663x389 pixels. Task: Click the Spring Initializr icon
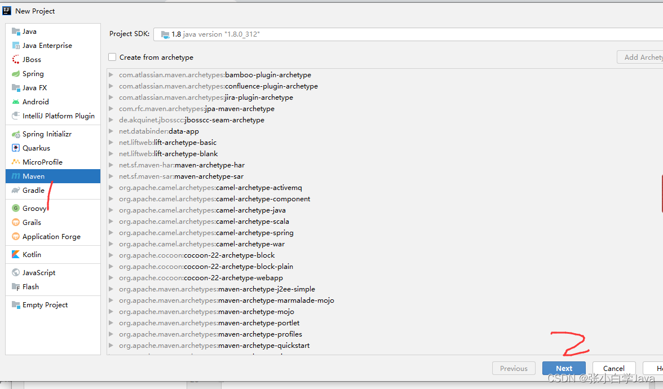16,134
